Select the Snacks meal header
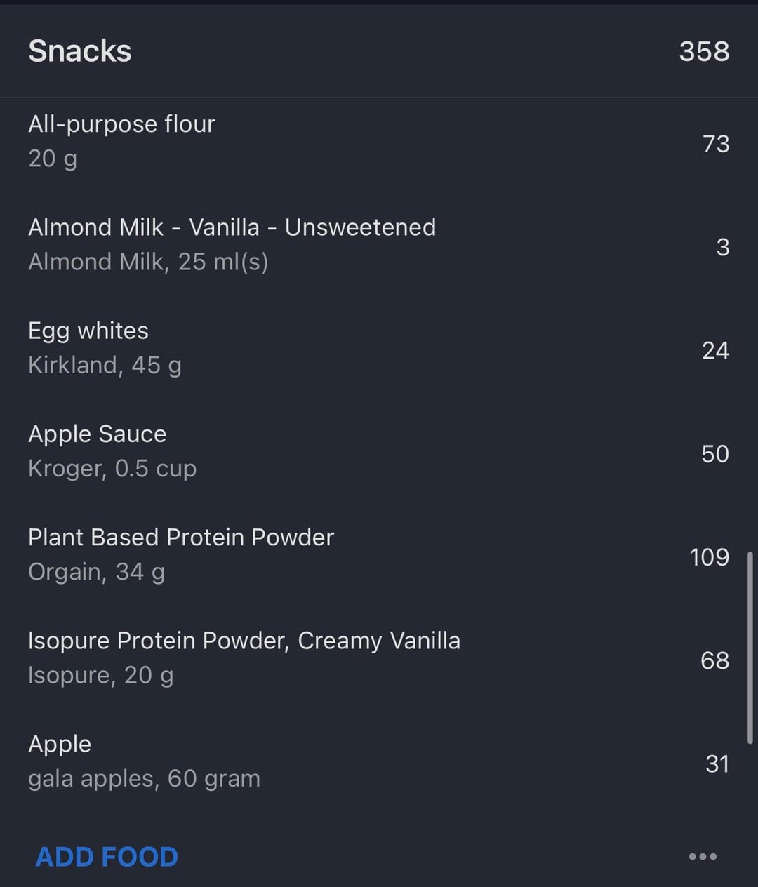The width and height of the screenshot is (758, 887). click(80, 51)
